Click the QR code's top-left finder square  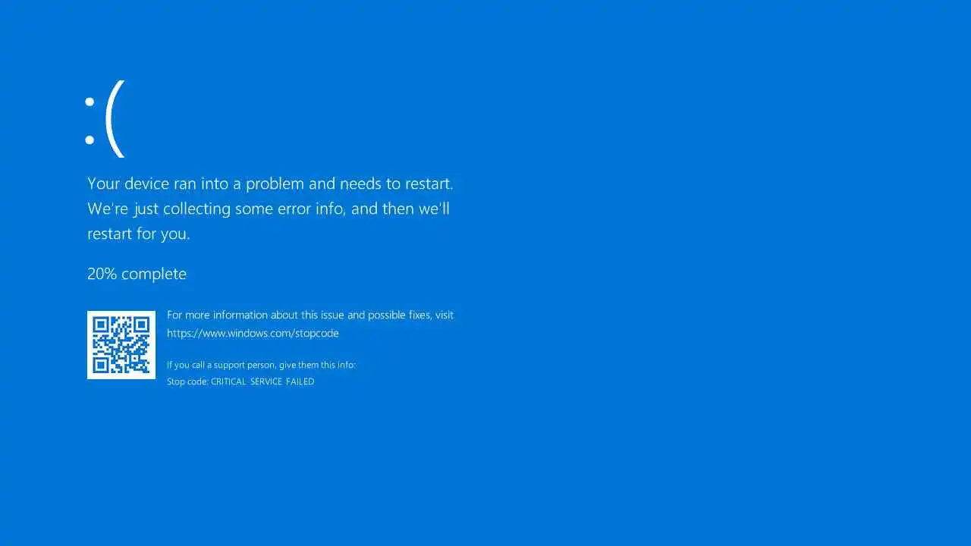coord(101,325)
